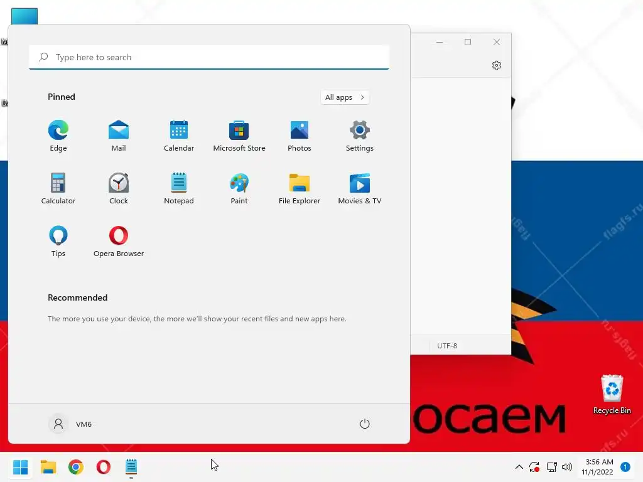The height and width of the screenshot is (482, 643).
Task: Launch the Photos app
Action: pyautogui.click(x=300, y=136)
